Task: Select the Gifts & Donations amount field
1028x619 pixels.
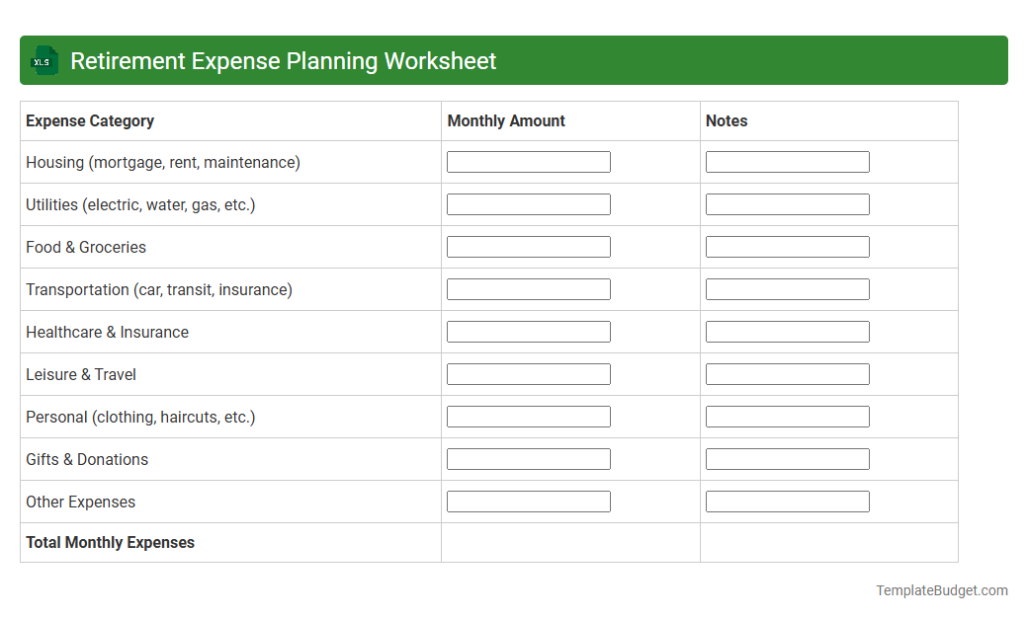Action: (528, 458)
